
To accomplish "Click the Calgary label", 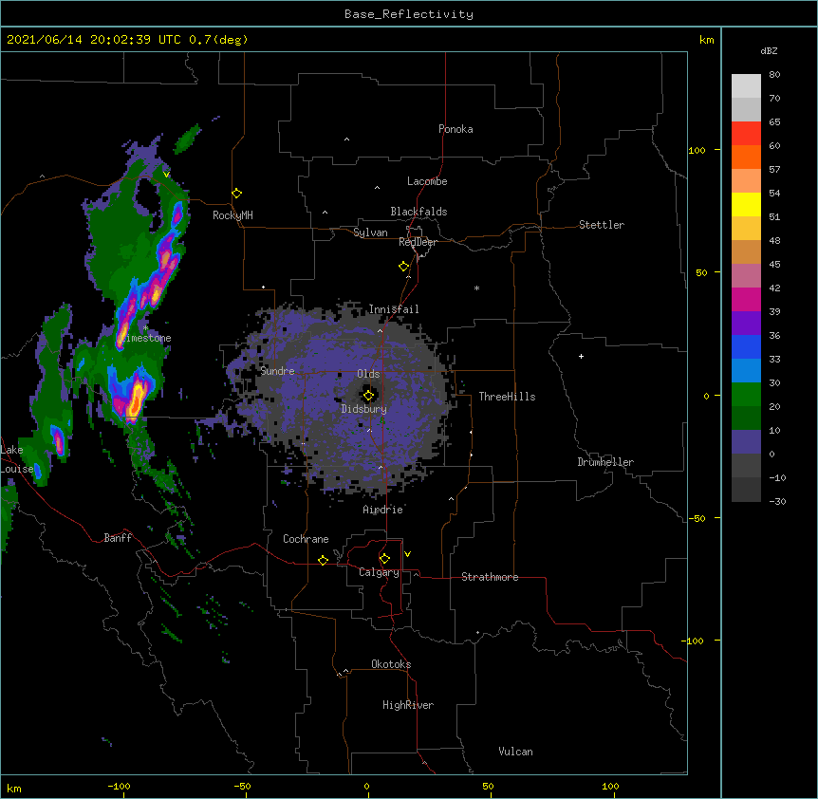I will 380,572.
